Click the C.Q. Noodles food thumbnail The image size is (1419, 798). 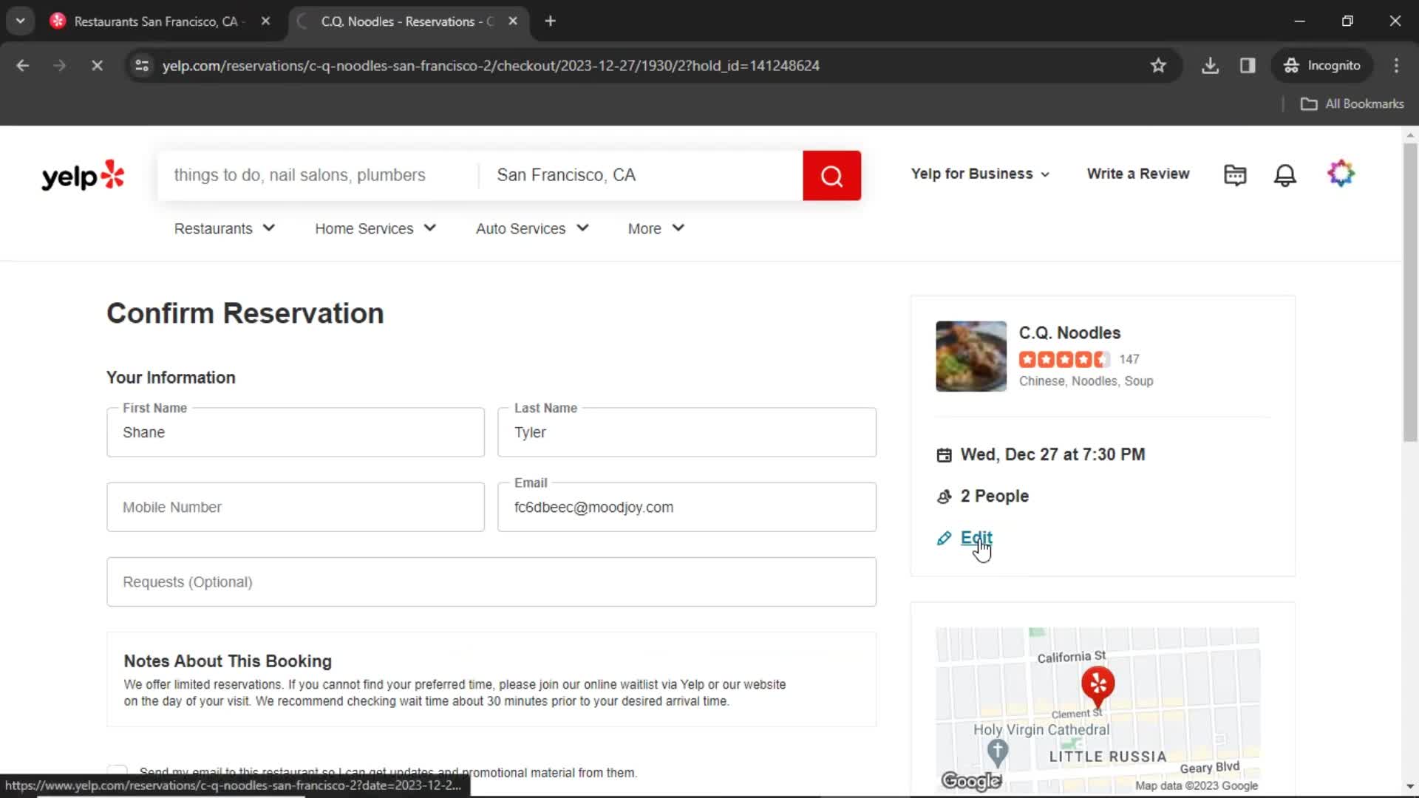click(971, 356)
